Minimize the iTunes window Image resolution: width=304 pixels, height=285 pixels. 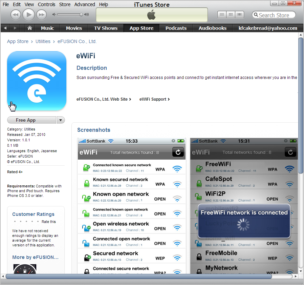(x=274, y=3)
